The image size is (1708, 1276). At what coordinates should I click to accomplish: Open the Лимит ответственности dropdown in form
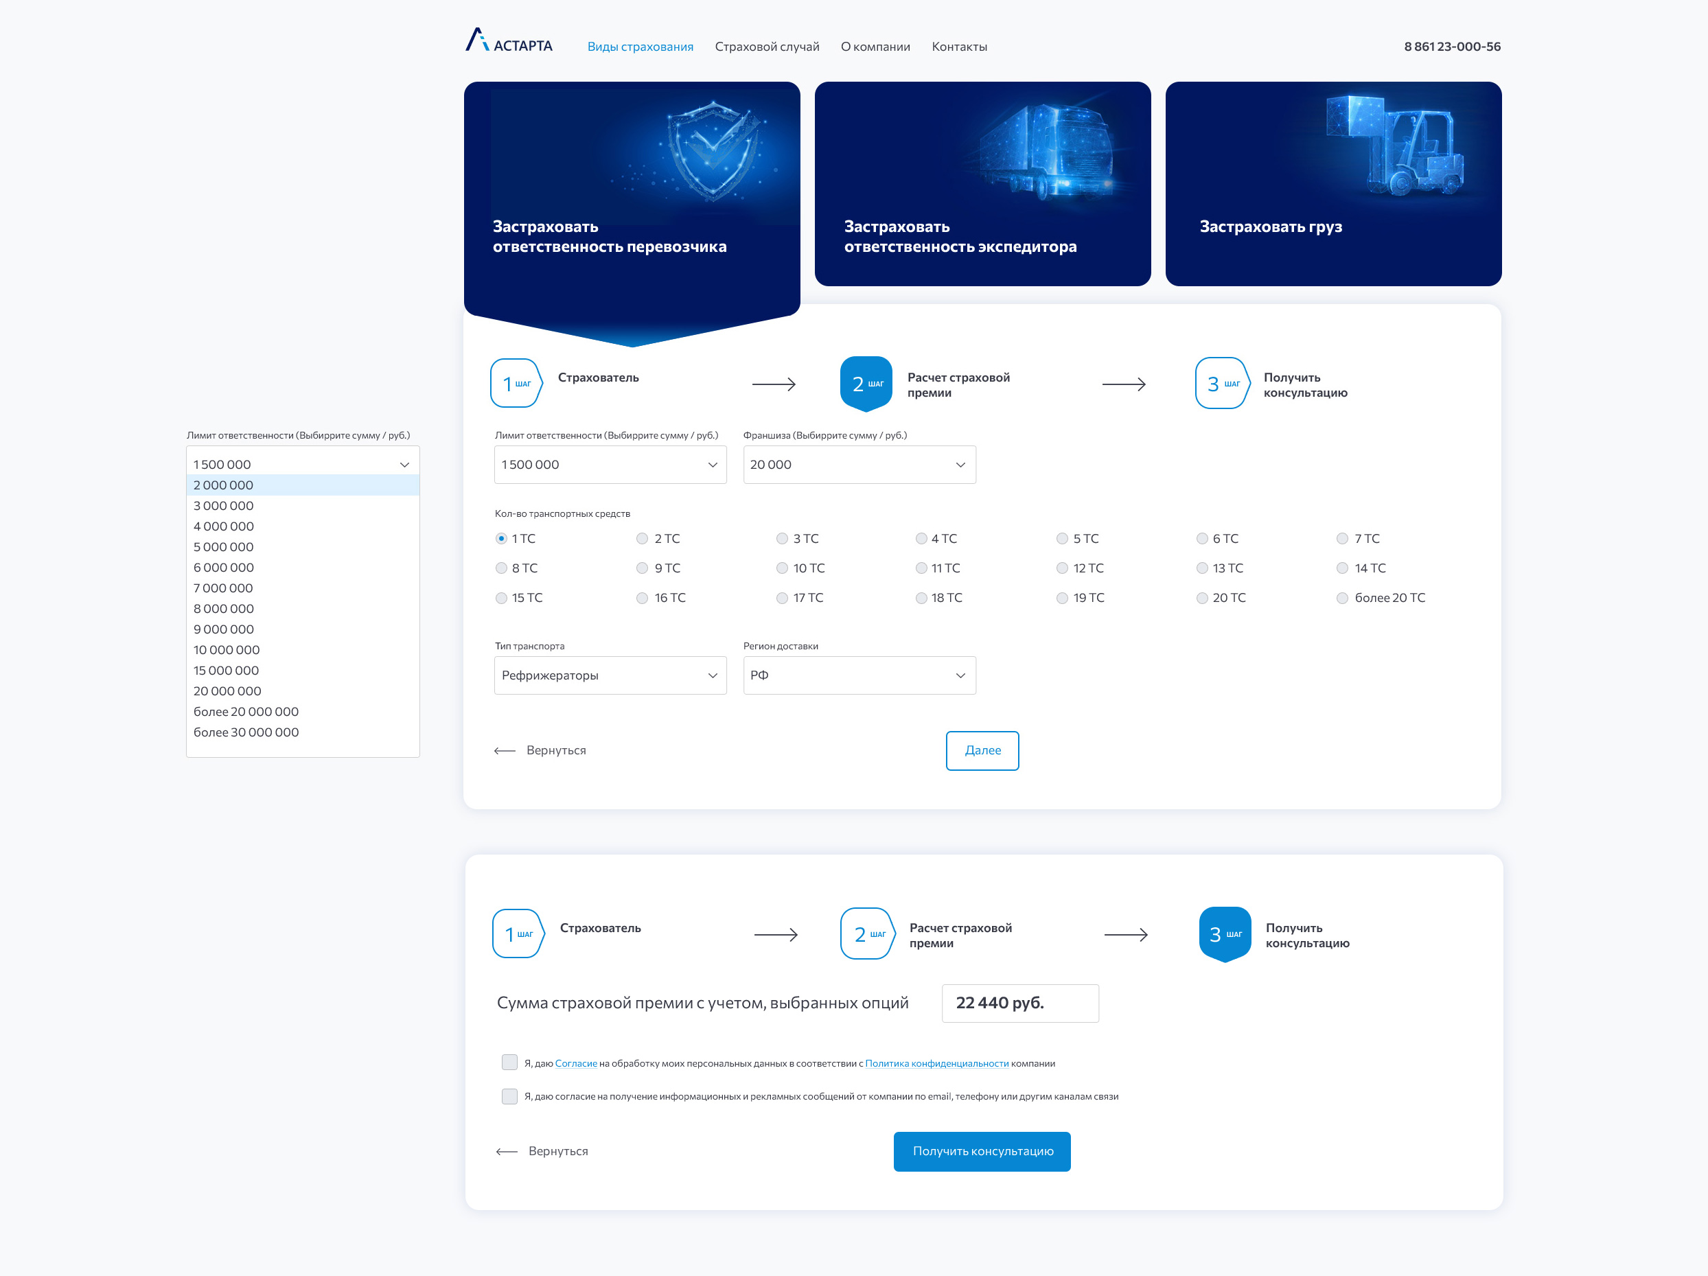tap(610, 465)
